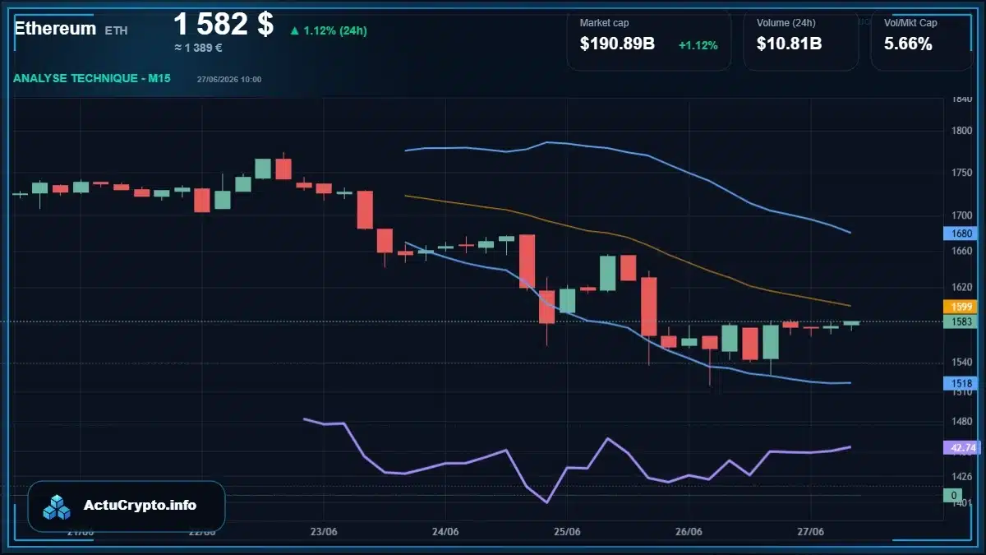986x555 pixels.
Task: Select the Ethereum title text
Action: click(x=55, y=29)
